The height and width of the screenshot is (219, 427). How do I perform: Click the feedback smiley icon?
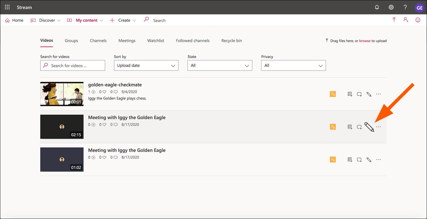[x=418, y=20]
